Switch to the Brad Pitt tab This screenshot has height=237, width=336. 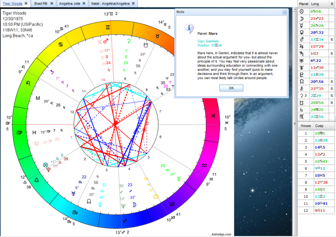click(41, 3)
